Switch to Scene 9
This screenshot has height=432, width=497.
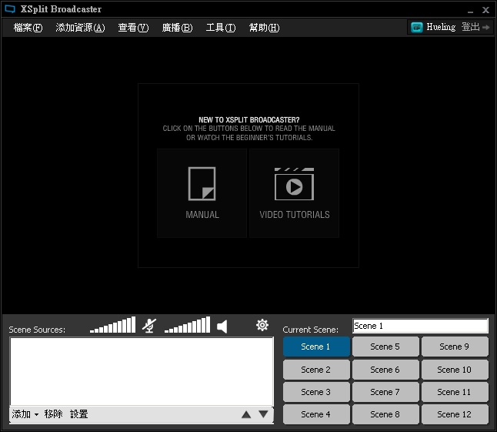[x=455, y=347]
